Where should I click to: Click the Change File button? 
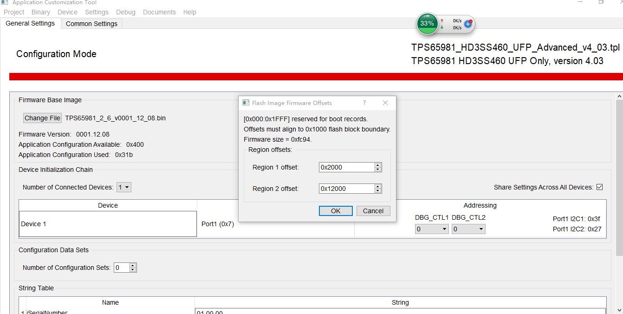click(42, 118)
